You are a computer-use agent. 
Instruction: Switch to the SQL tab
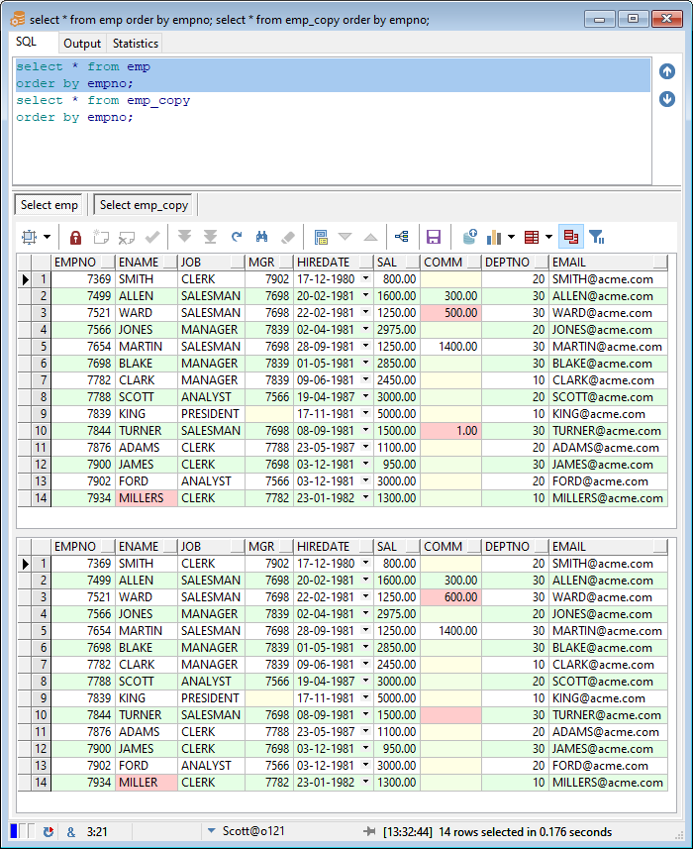[x=26, y=42]
